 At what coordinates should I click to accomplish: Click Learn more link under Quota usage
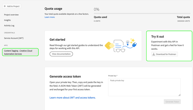tap(50, 17)
